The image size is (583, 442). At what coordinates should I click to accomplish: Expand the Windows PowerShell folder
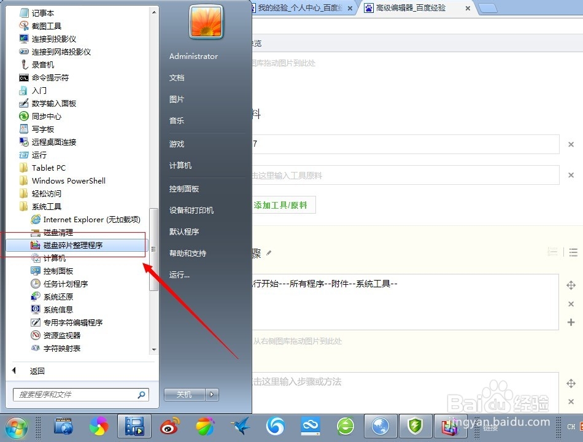(x=63, y=181)
